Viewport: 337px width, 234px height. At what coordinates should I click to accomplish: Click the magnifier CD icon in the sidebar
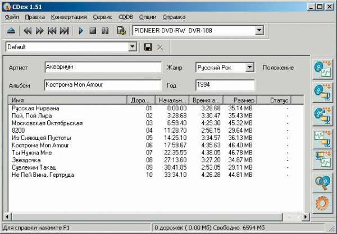click(x=323, y=181)
